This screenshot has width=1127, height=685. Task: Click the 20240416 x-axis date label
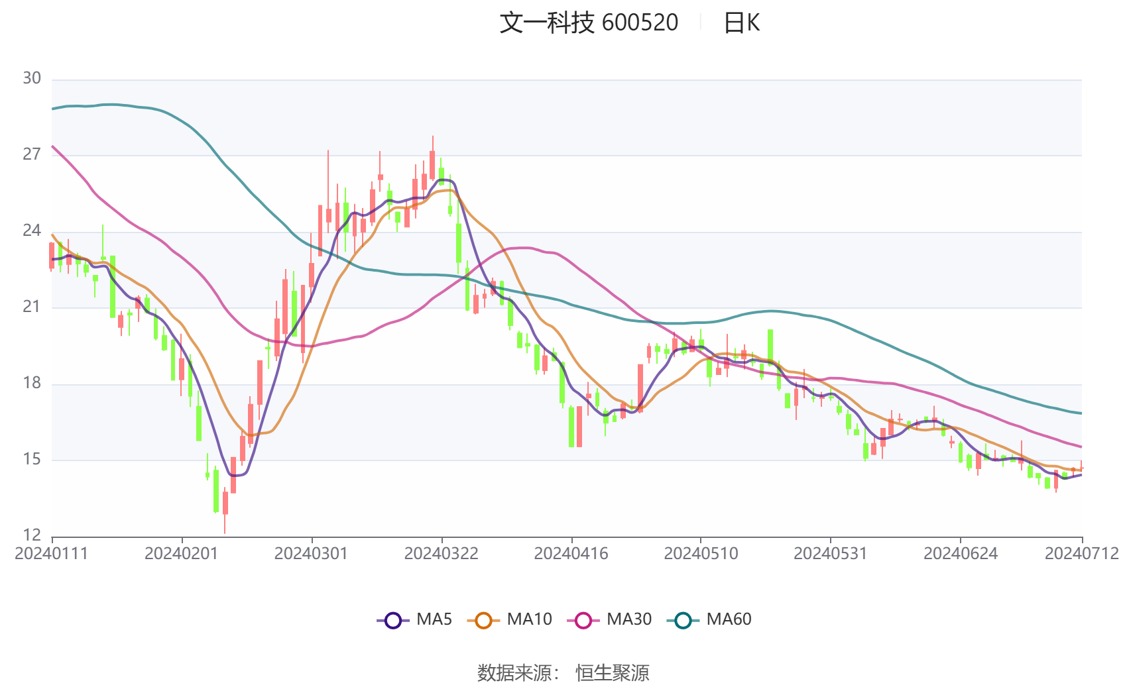click(x=571, y=554)
